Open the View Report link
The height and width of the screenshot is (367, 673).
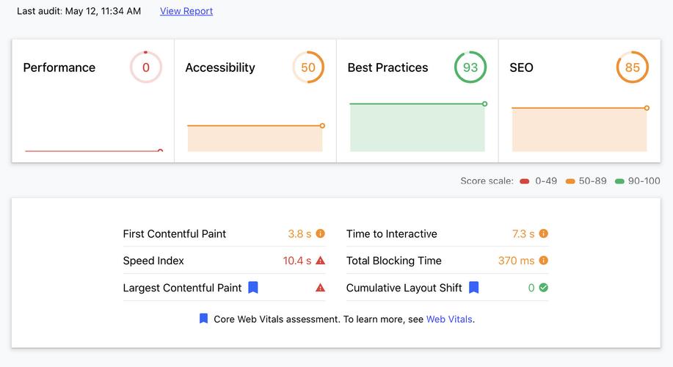tap(186, 11)
